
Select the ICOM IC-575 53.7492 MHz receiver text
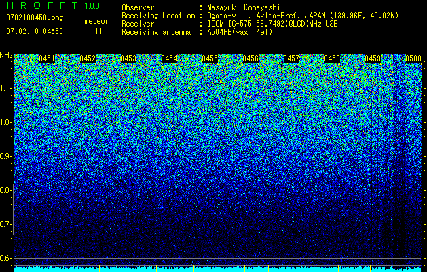[272, 24]
